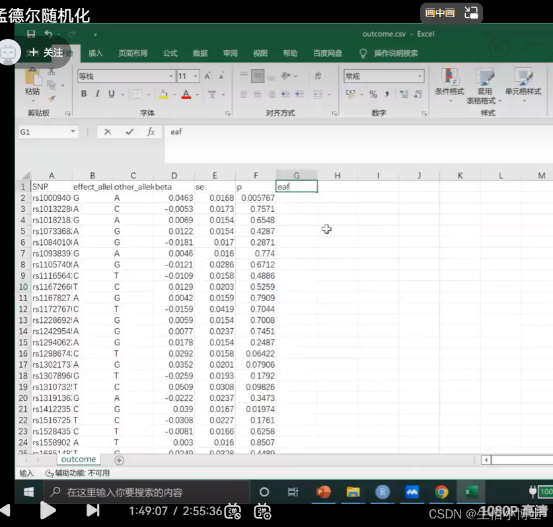Screen dimensions: 553x527
Task: Click the Save icon in quick access toolbar
Action: pos(31,34)
